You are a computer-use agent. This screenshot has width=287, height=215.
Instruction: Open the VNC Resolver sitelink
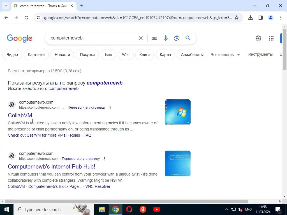(98, 186)
